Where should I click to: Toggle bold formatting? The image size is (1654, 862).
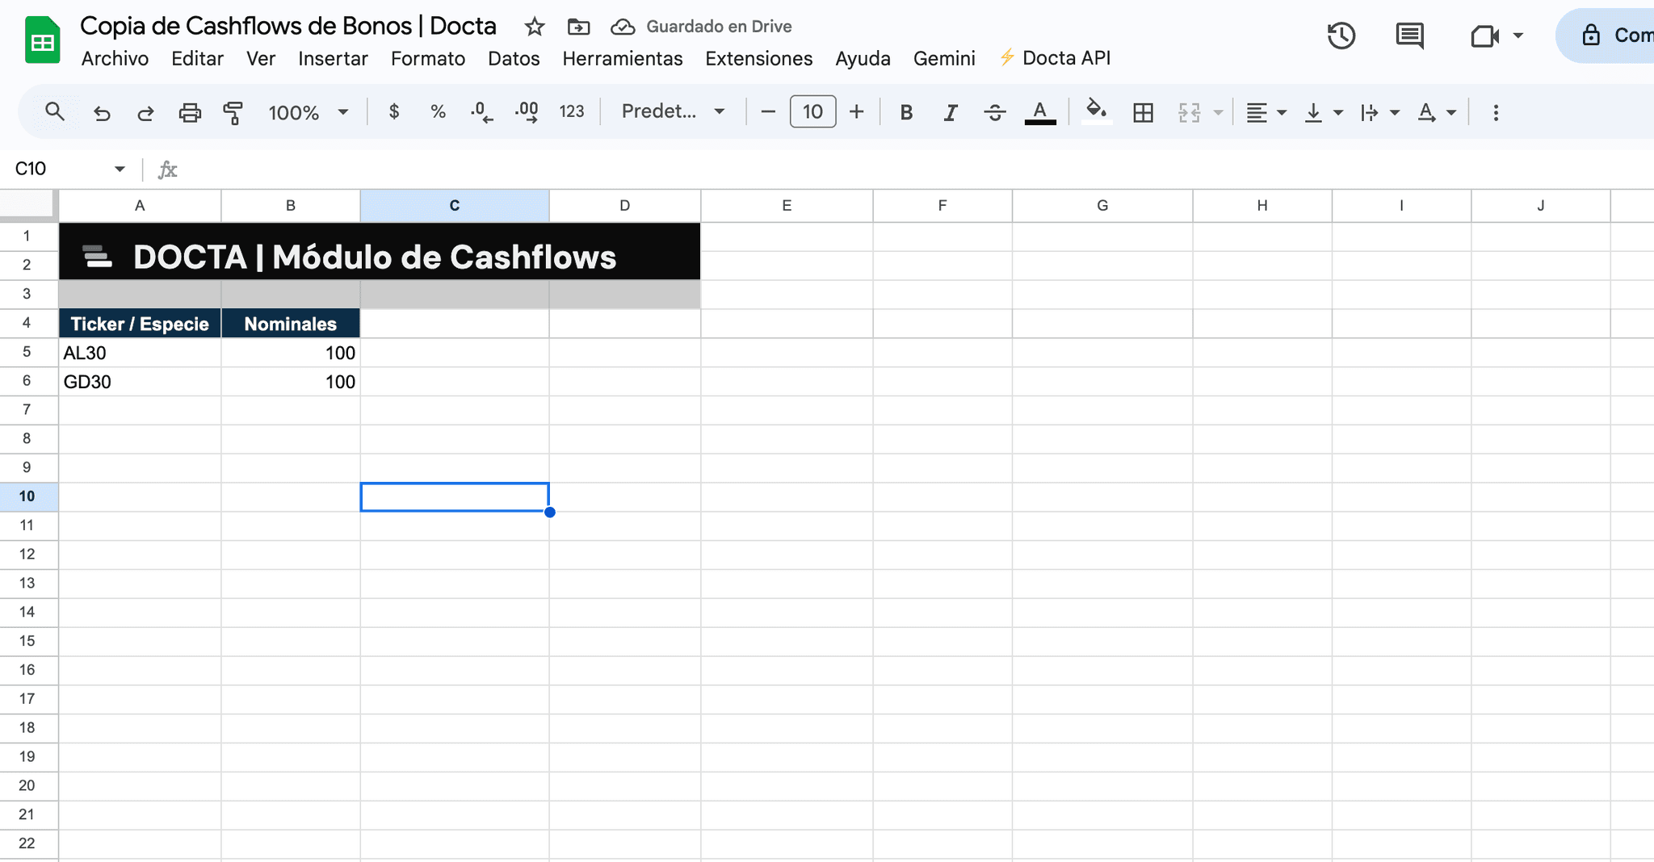pyautogui.click(x=906, y=112)
